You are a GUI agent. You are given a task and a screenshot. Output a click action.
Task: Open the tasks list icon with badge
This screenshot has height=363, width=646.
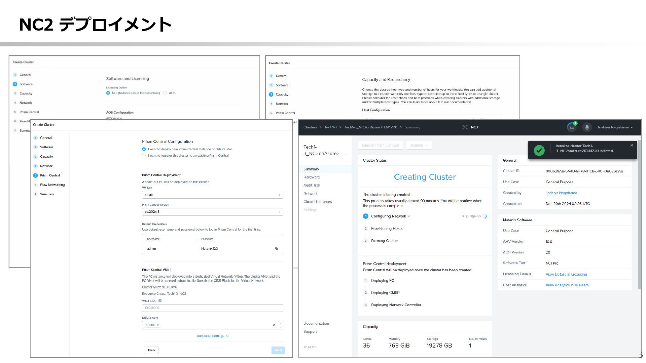(x=572, y=127)
